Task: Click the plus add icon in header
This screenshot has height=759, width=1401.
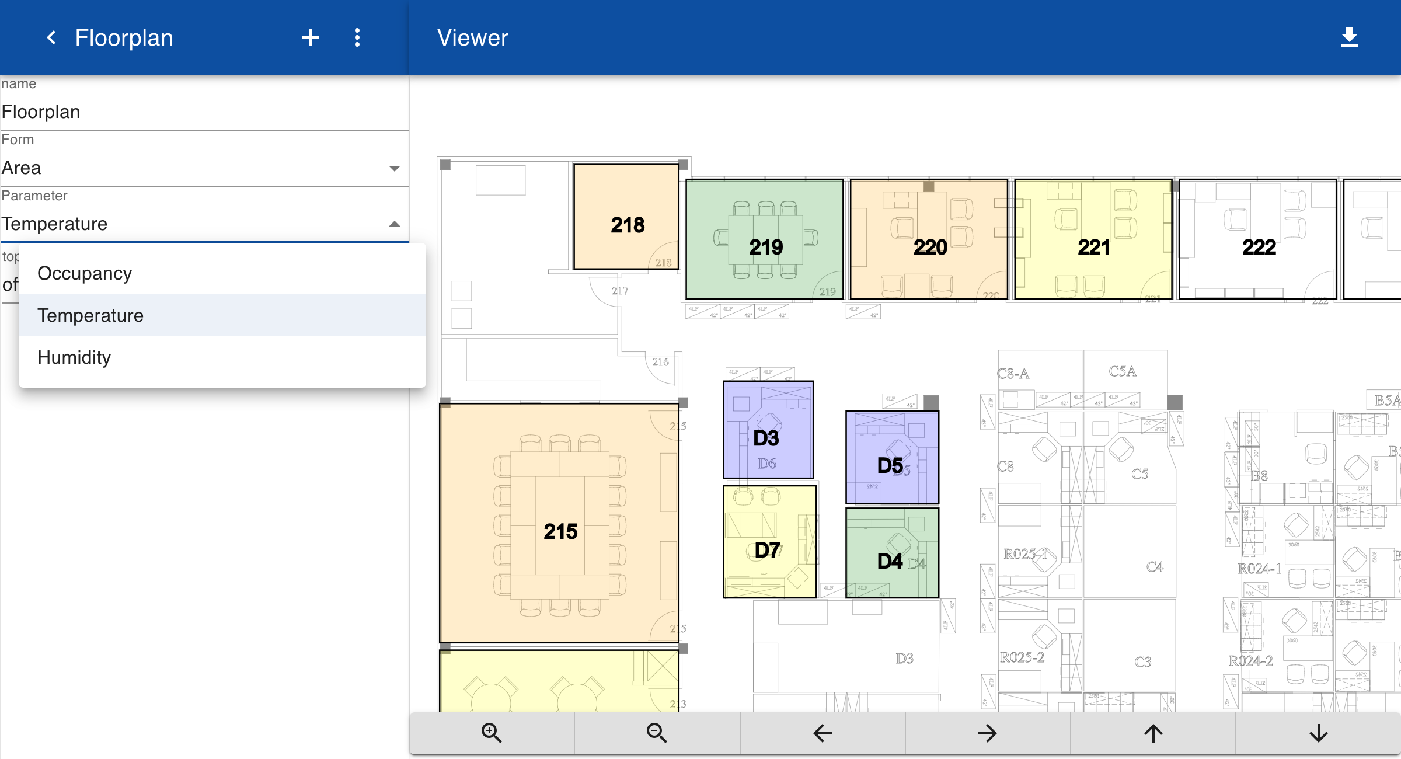Action: (x=310, y=38)
